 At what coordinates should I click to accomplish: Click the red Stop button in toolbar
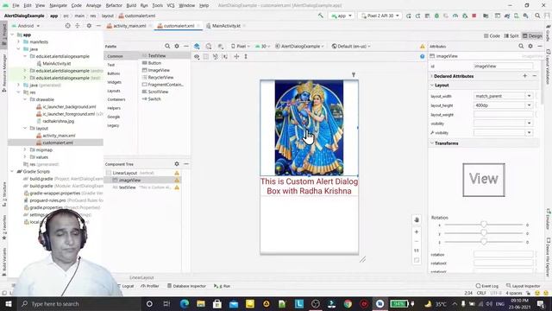tap(474, 16)
